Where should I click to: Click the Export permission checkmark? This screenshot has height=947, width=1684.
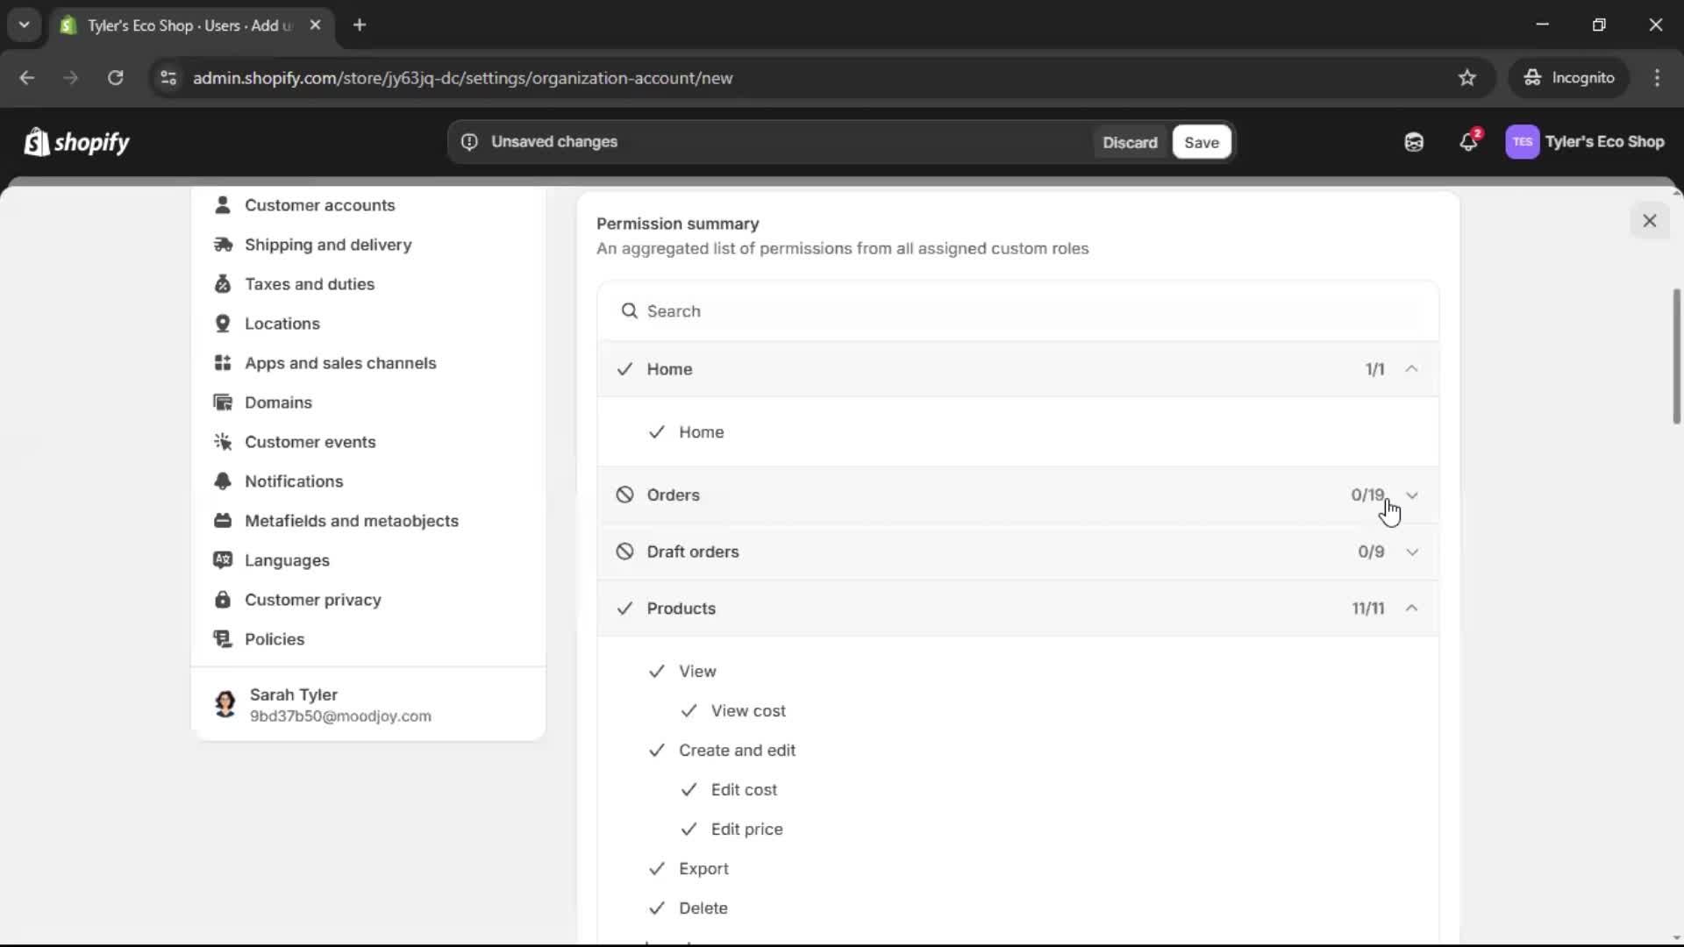pos(657,869)
